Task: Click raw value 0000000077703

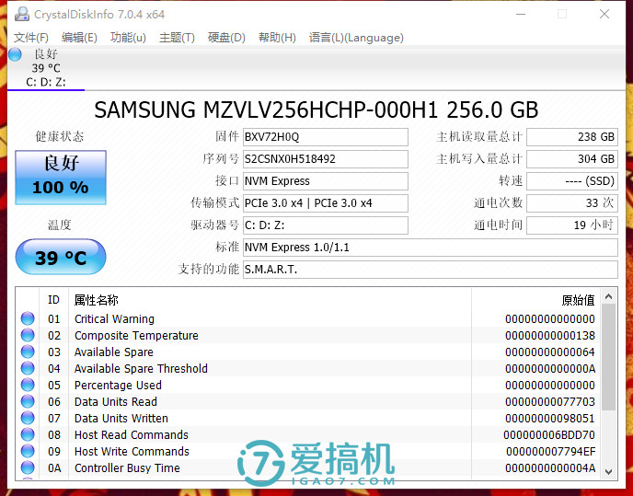Action: (550, 402)
